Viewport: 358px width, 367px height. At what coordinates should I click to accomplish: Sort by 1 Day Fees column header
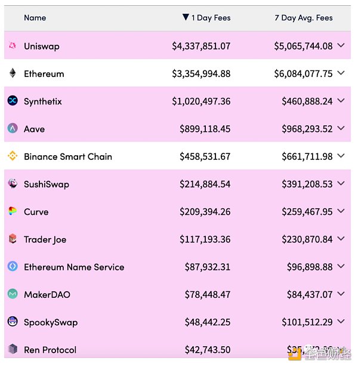click(206, 18)
